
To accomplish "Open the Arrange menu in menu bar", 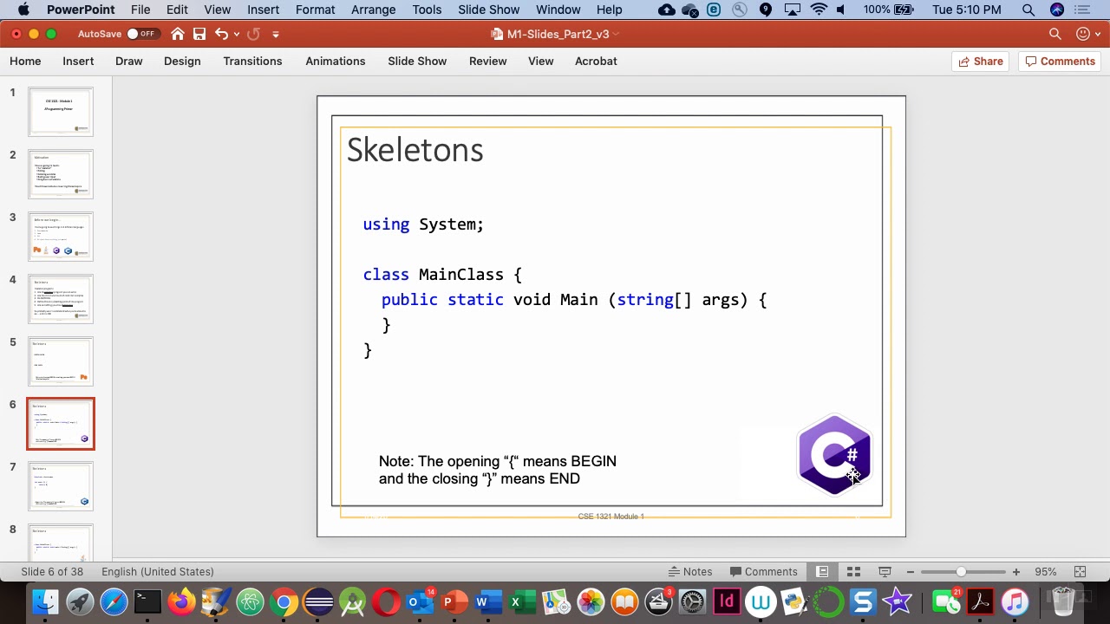I will 374,10.
